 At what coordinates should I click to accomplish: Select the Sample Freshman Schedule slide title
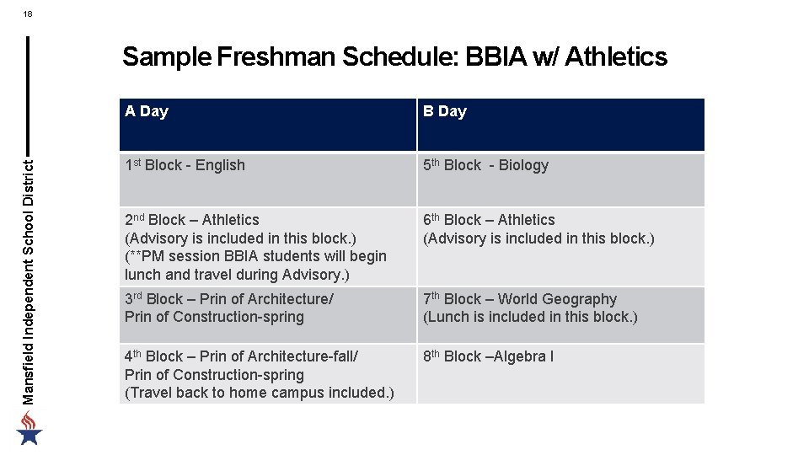(x=394, y=57)
